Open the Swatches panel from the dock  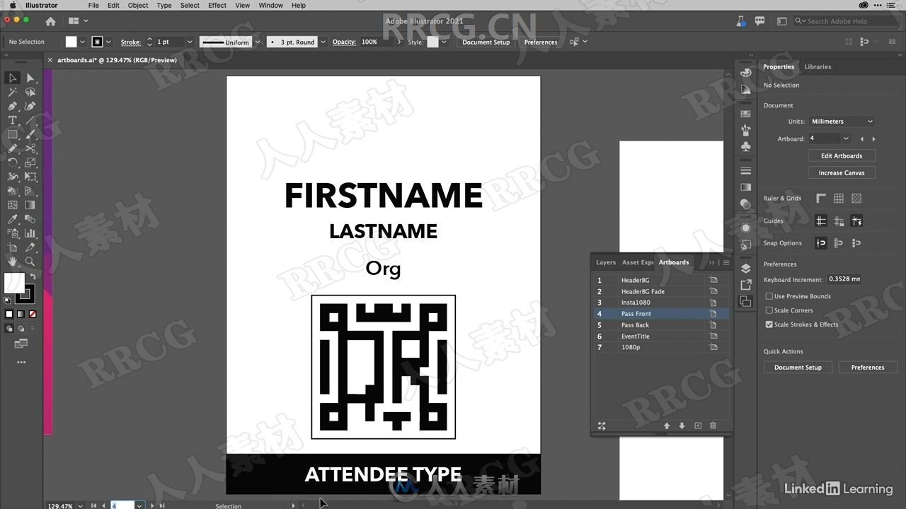[x=745, y=114]
